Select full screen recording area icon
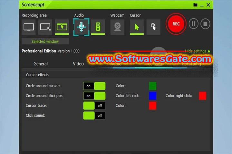 29,27
